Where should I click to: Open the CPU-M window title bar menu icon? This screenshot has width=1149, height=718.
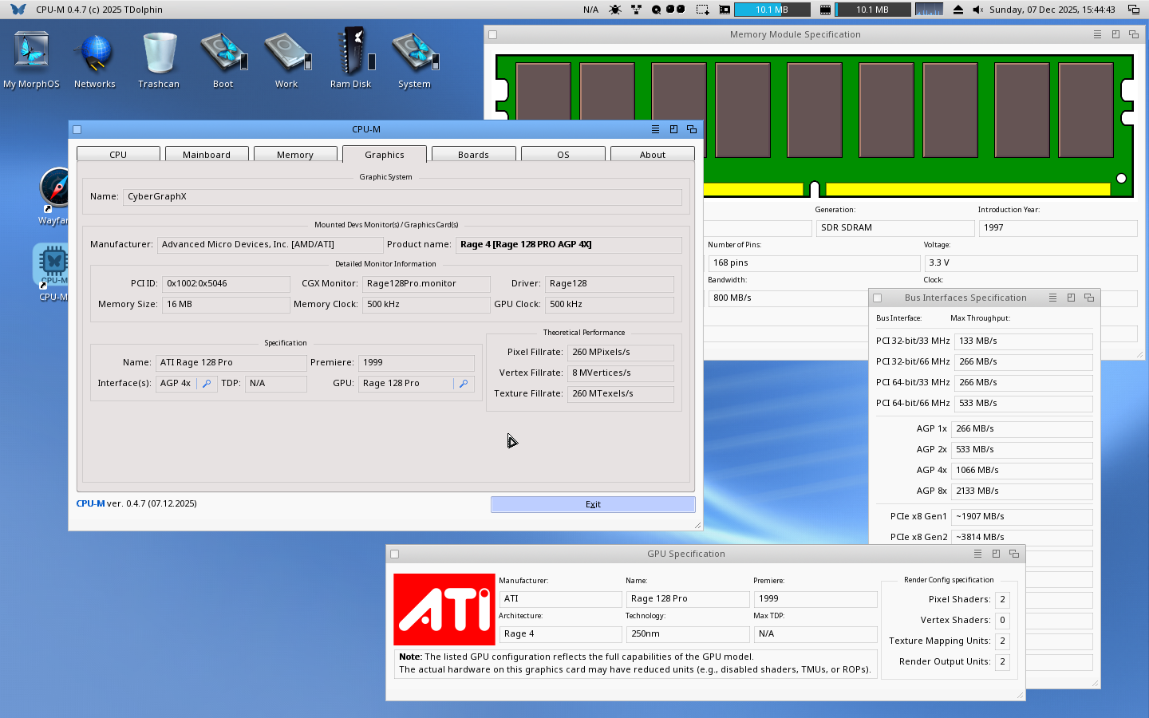655,129
